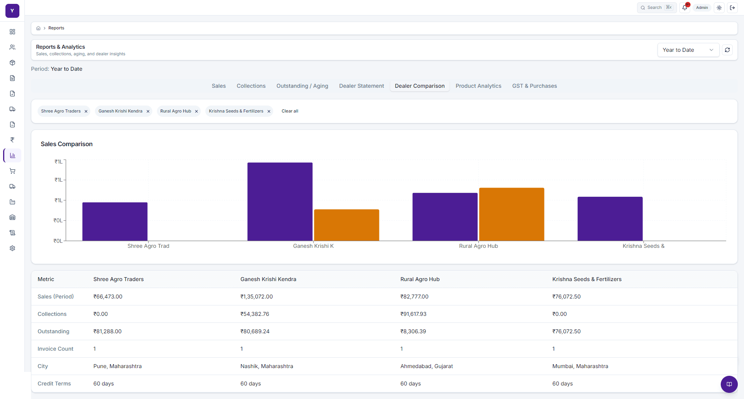Click the Clear all button
Screen dimensions: 744x399
coord(290,111)
